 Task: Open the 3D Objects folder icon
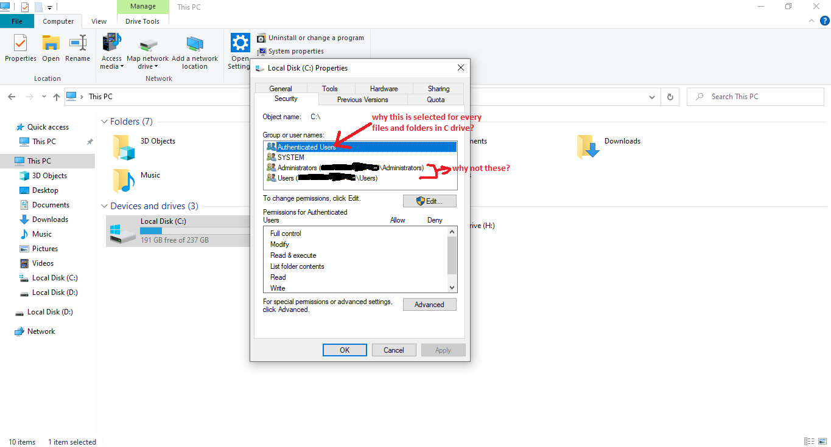[x=124, y=147]
